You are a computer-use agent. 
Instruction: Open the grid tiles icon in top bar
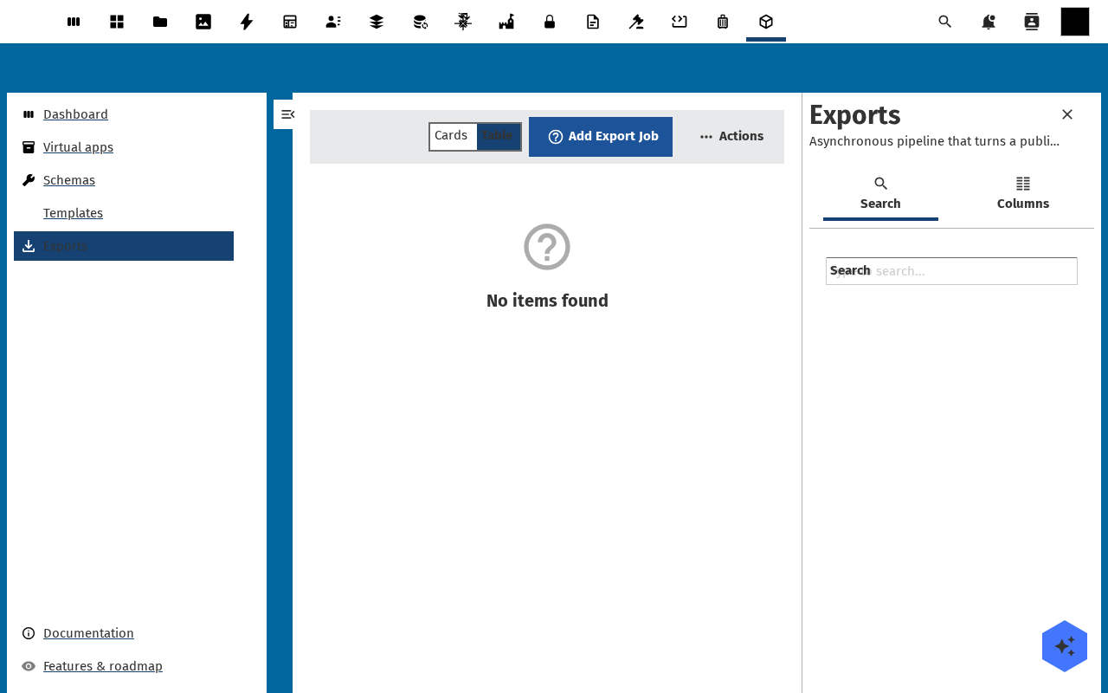click(x=117, y=22)
